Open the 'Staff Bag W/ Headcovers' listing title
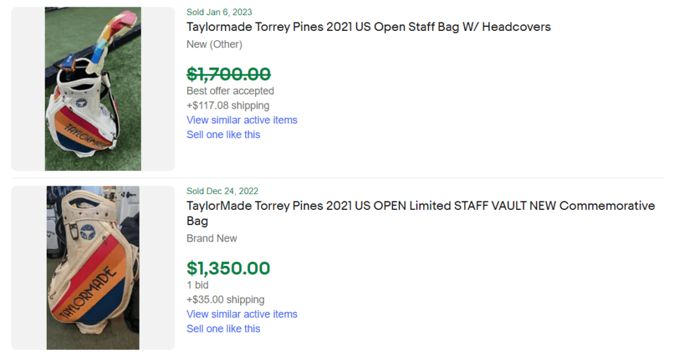This screenshot has height=362, width=674. click(369, 27)
